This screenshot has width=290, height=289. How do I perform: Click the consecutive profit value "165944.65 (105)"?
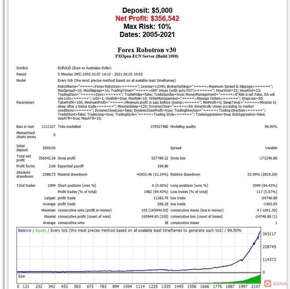pos(155,216)
